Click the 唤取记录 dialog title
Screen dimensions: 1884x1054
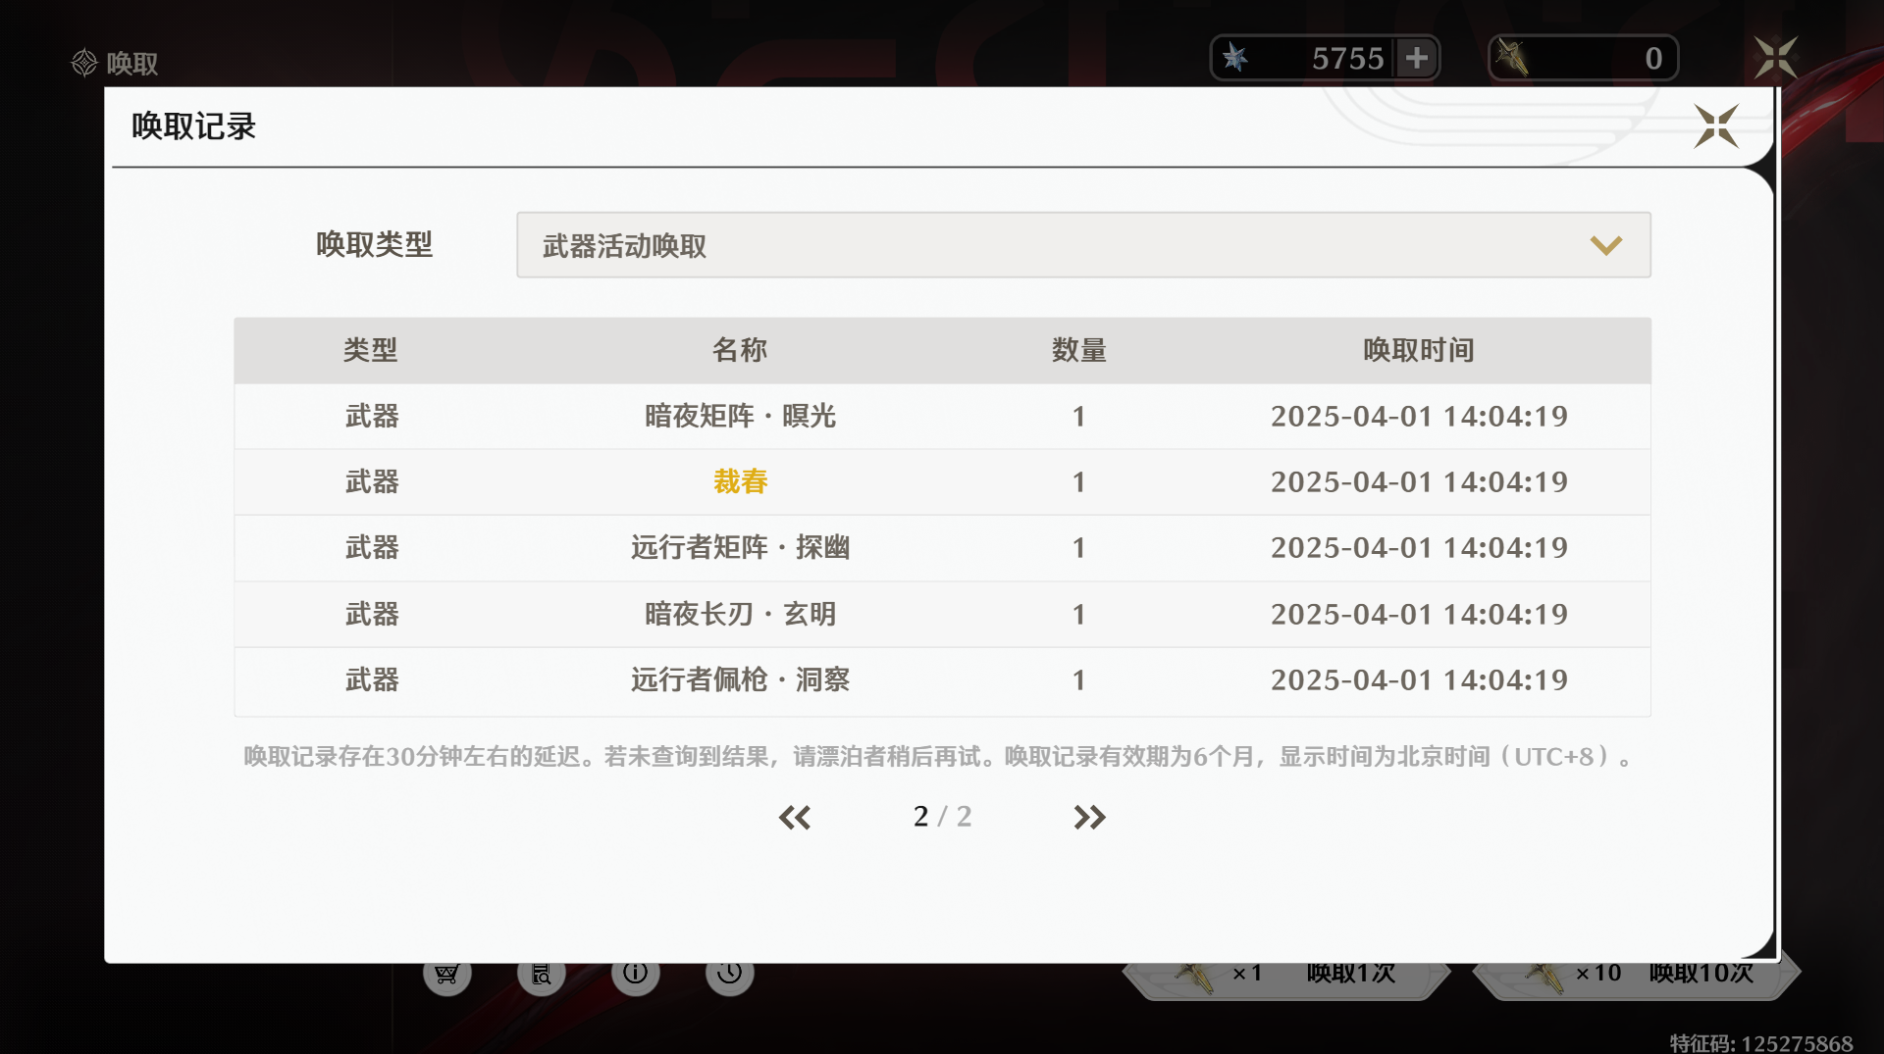point(193,126)
